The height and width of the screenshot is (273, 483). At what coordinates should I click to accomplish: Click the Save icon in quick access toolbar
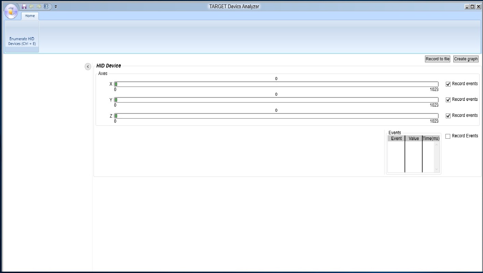24,6
